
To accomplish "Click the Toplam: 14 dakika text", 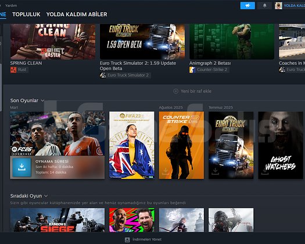I will [51, 173].
